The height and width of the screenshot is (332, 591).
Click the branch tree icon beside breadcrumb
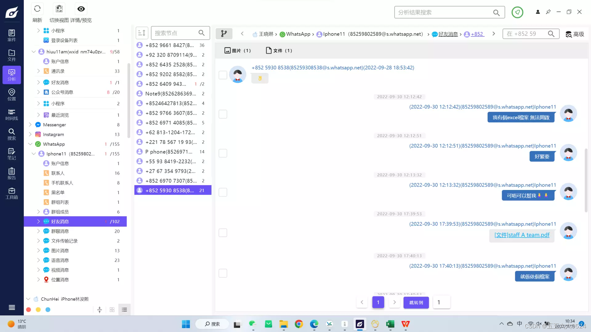(224, 34)
